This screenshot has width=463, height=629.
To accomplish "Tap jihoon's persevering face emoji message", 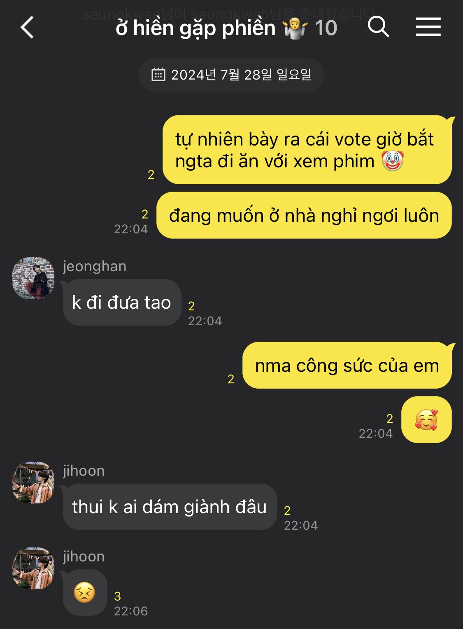I will [85, 593].
